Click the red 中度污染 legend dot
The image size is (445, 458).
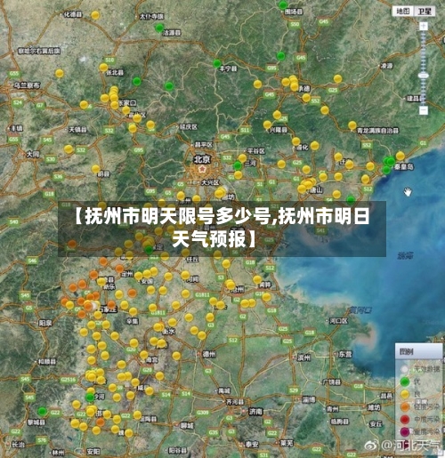point(405,420)
